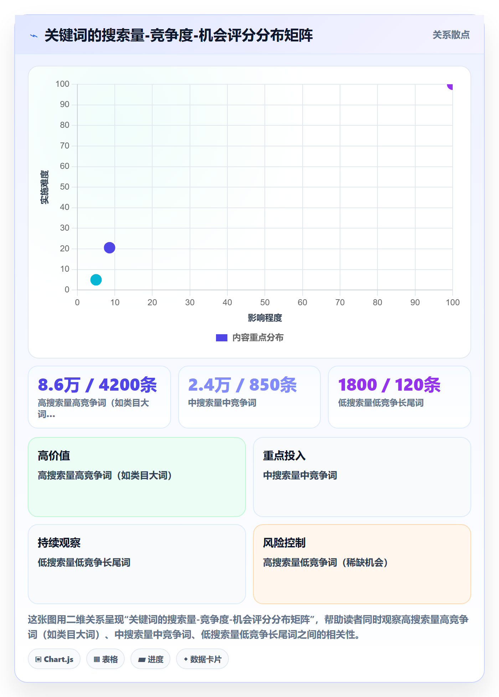Screen dimensions: 499x697
Task: Click the 影响程度 x-axis title
Action: 265,318
